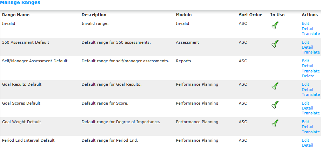Open Detail for 360 Assessment Default

[307, 47]
